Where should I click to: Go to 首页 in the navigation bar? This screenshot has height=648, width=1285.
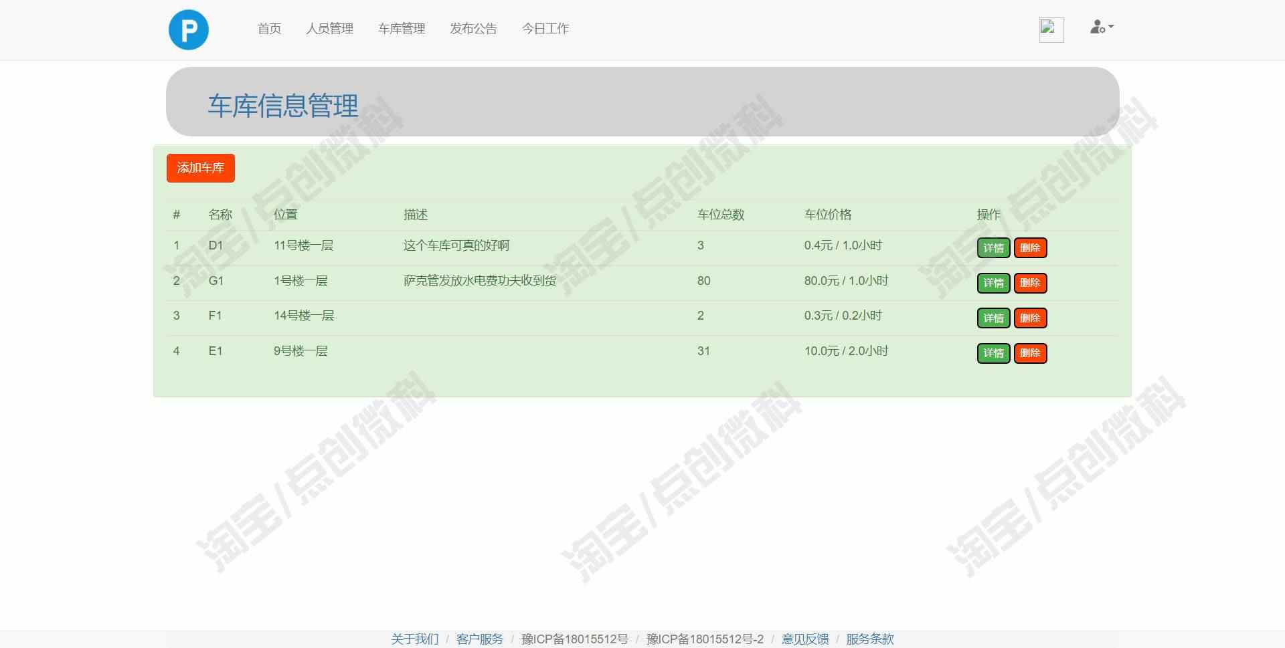pyautogui.click(x=269, y=29)
